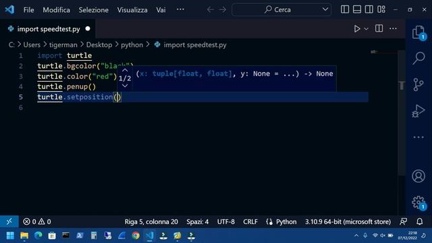Run the Python file with play button
Viewport: 432px width, 243px height.
pos(357,28)
